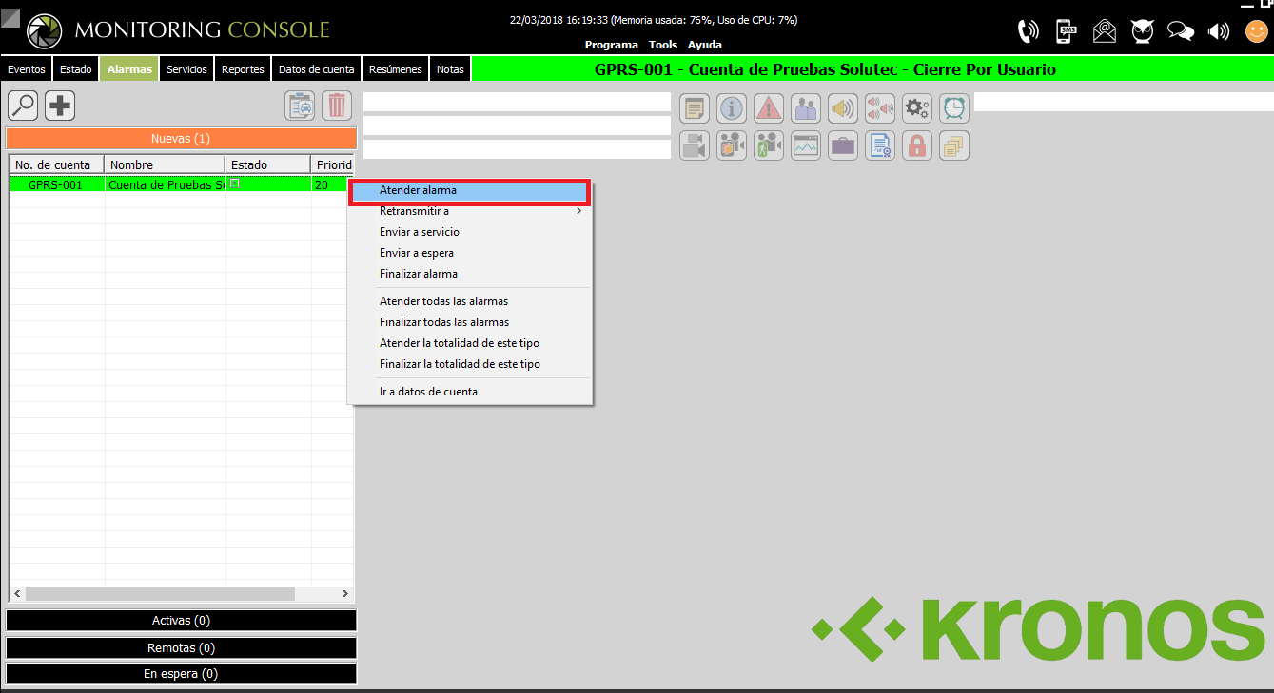
Task: Click the phone call icon in header
Action: coord(1029,31)
